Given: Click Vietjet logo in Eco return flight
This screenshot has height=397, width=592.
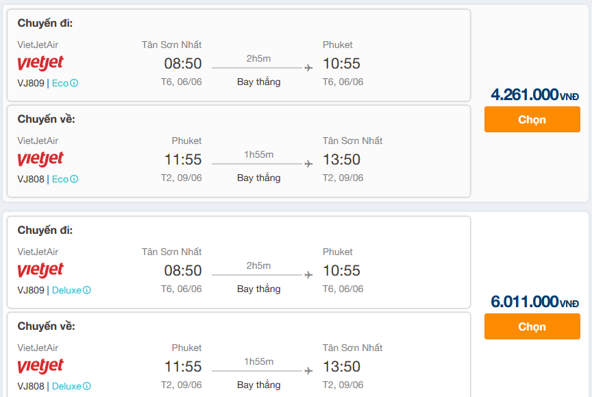Looking at the screenshot, I should click(40, 158).
